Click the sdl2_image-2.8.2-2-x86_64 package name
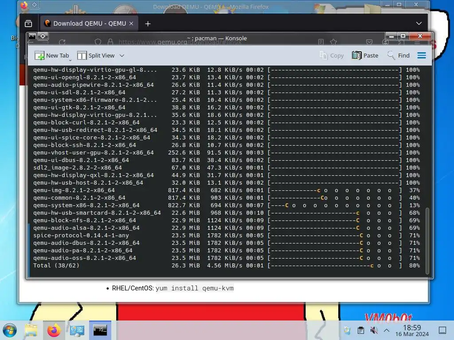The width and height of the screenshot is (454, 340). tap(78, 168)
